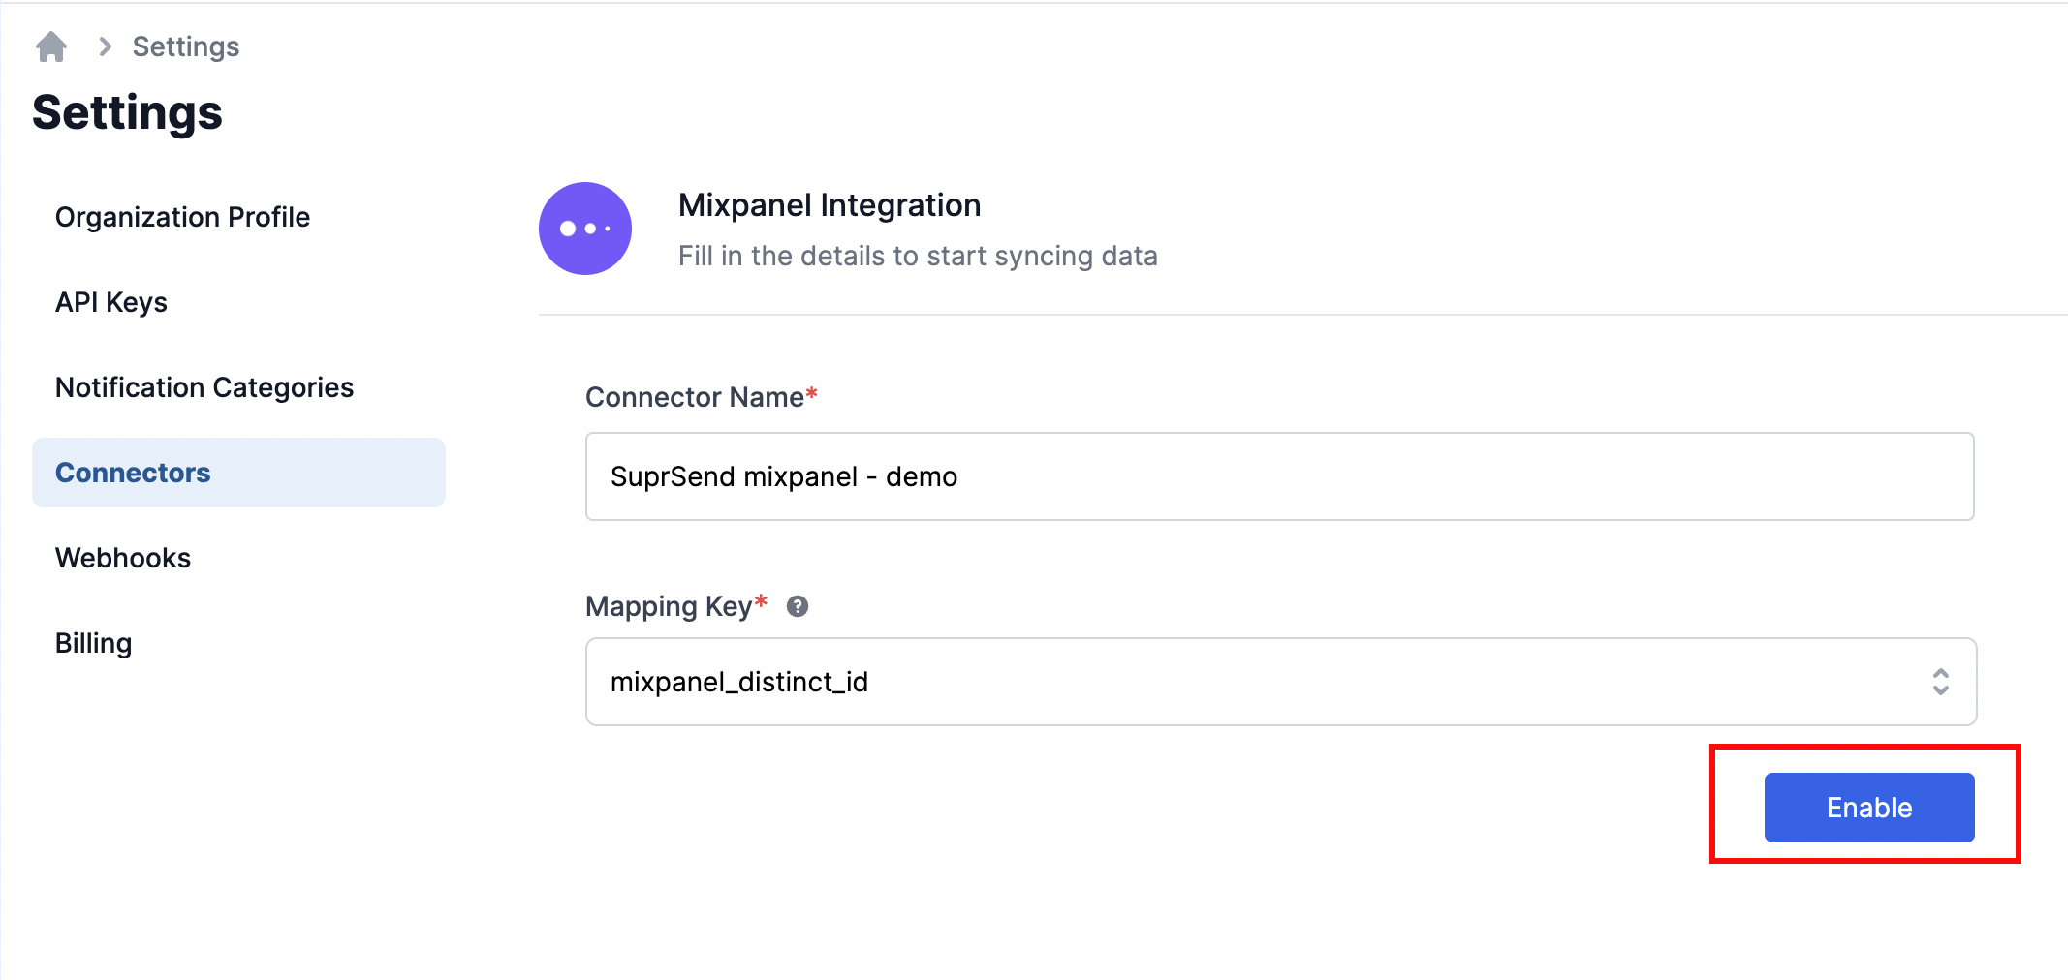The height and width of the screenshot is (980, 2068).
Task: Open the Mapping Key dropdown
Action: (1281, 682)
